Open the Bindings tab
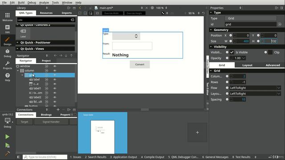285x160 pixels. coord(46,115)
